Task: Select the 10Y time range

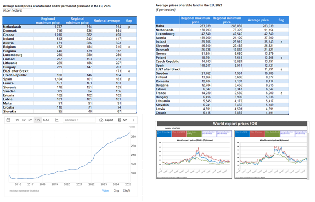Action: tap(37, 120)
